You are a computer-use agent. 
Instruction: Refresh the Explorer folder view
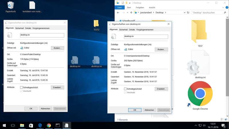[x=188, y=13]
